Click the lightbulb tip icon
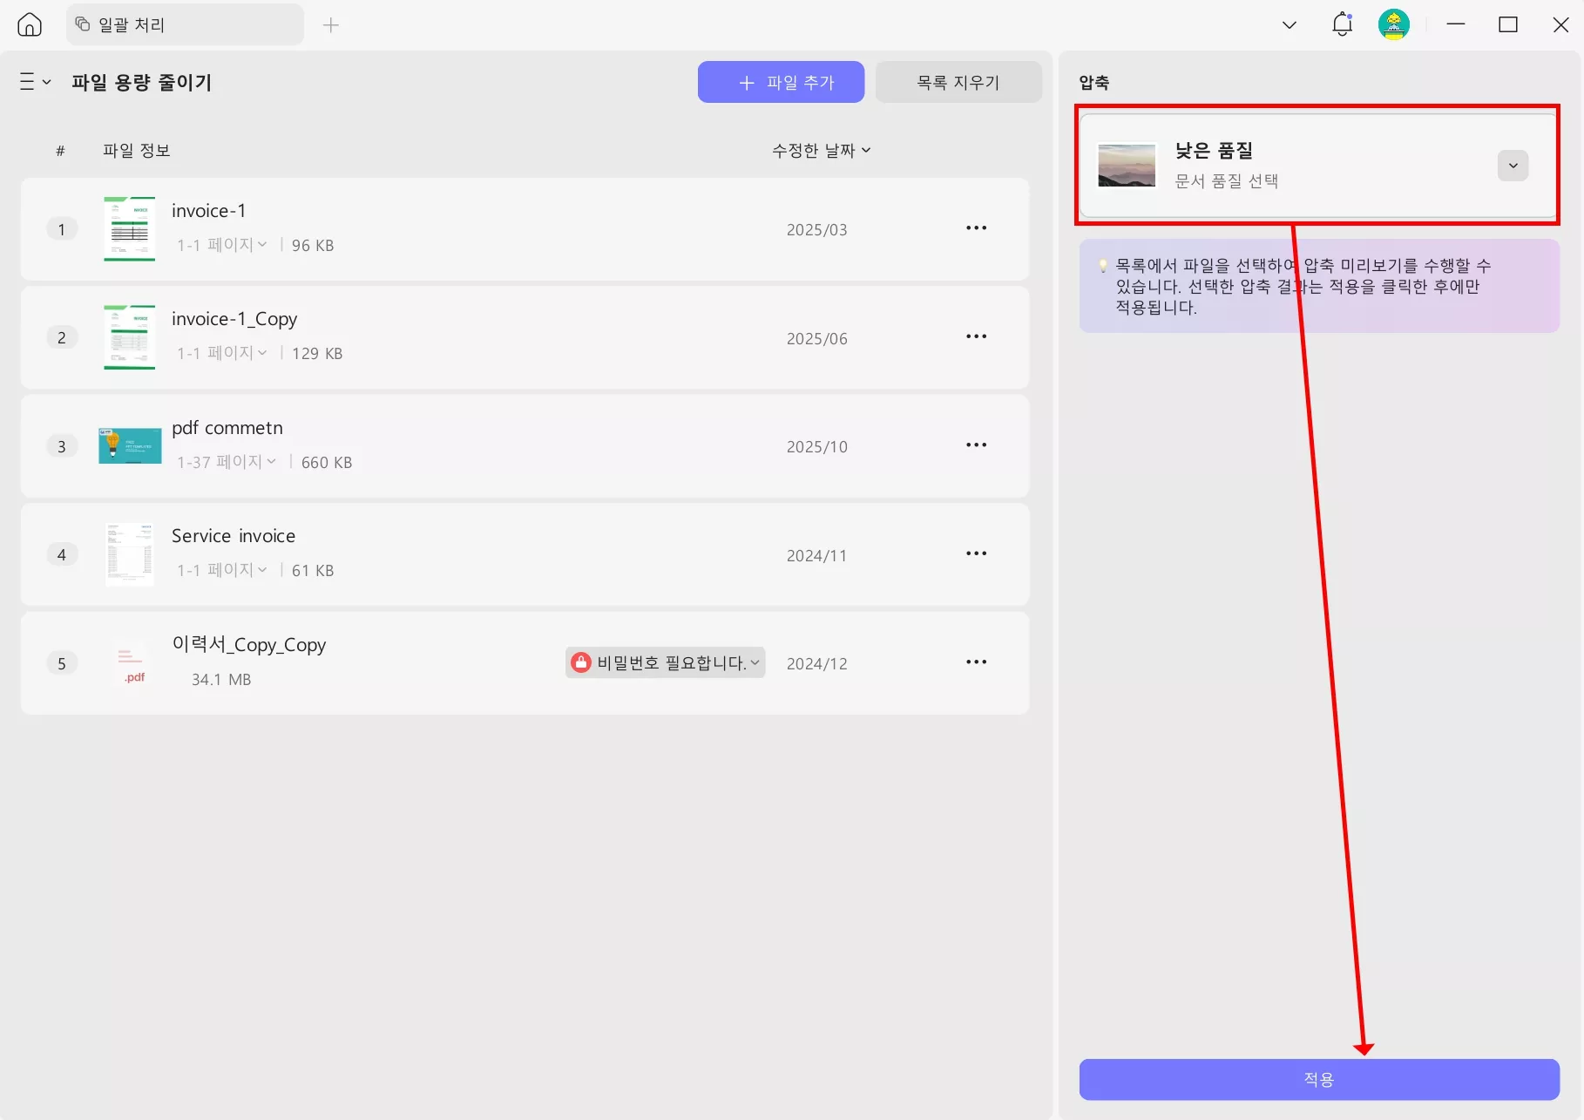This screenshot has width=1584, height=1120. tap(1103, 266)
